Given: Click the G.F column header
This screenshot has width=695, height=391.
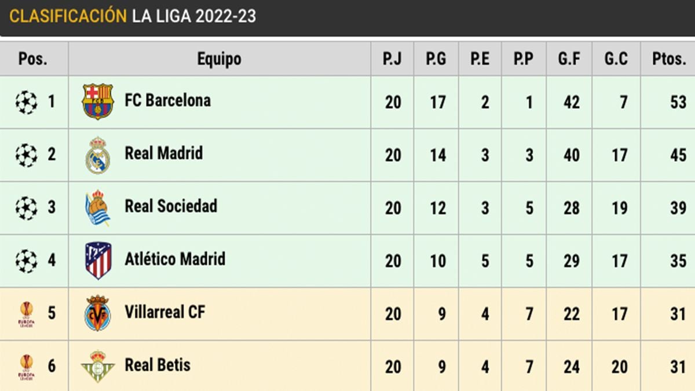Looking at the screenshot, I should pos(569,59).
